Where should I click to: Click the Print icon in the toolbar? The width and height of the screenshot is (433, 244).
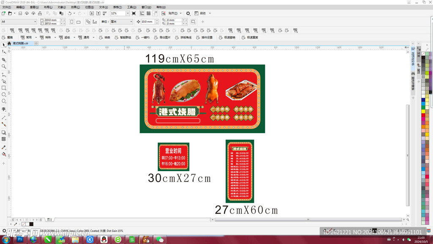(40, 14)
